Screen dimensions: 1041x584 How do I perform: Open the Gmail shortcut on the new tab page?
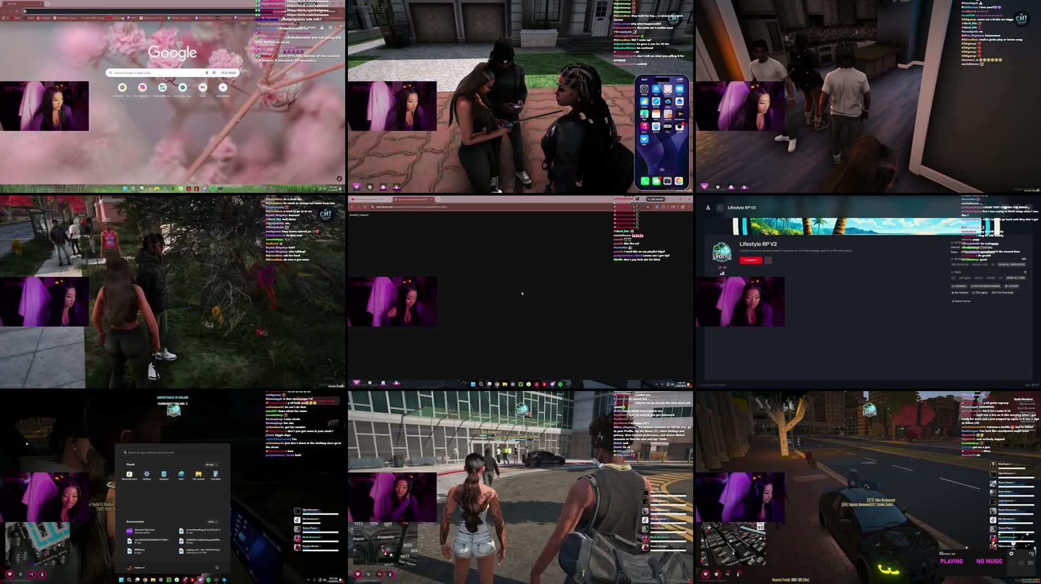tap(202, 87)
